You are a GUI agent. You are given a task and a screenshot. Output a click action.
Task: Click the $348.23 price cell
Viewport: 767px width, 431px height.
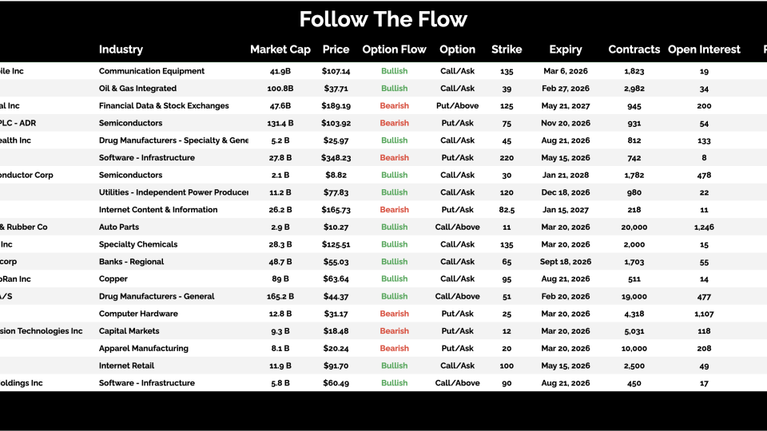click(336, 158)
